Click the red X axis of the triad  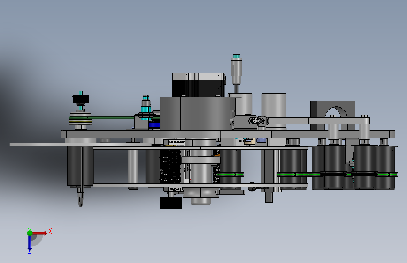[39, 233]
